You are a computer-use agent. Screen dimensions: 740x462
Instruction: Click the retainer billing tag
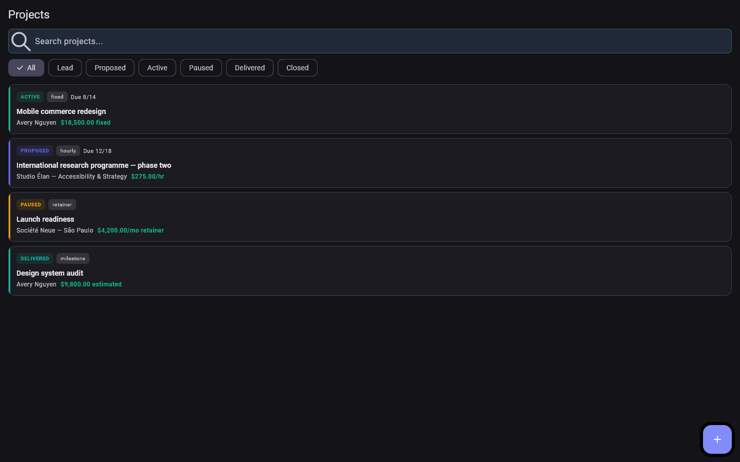62,205
